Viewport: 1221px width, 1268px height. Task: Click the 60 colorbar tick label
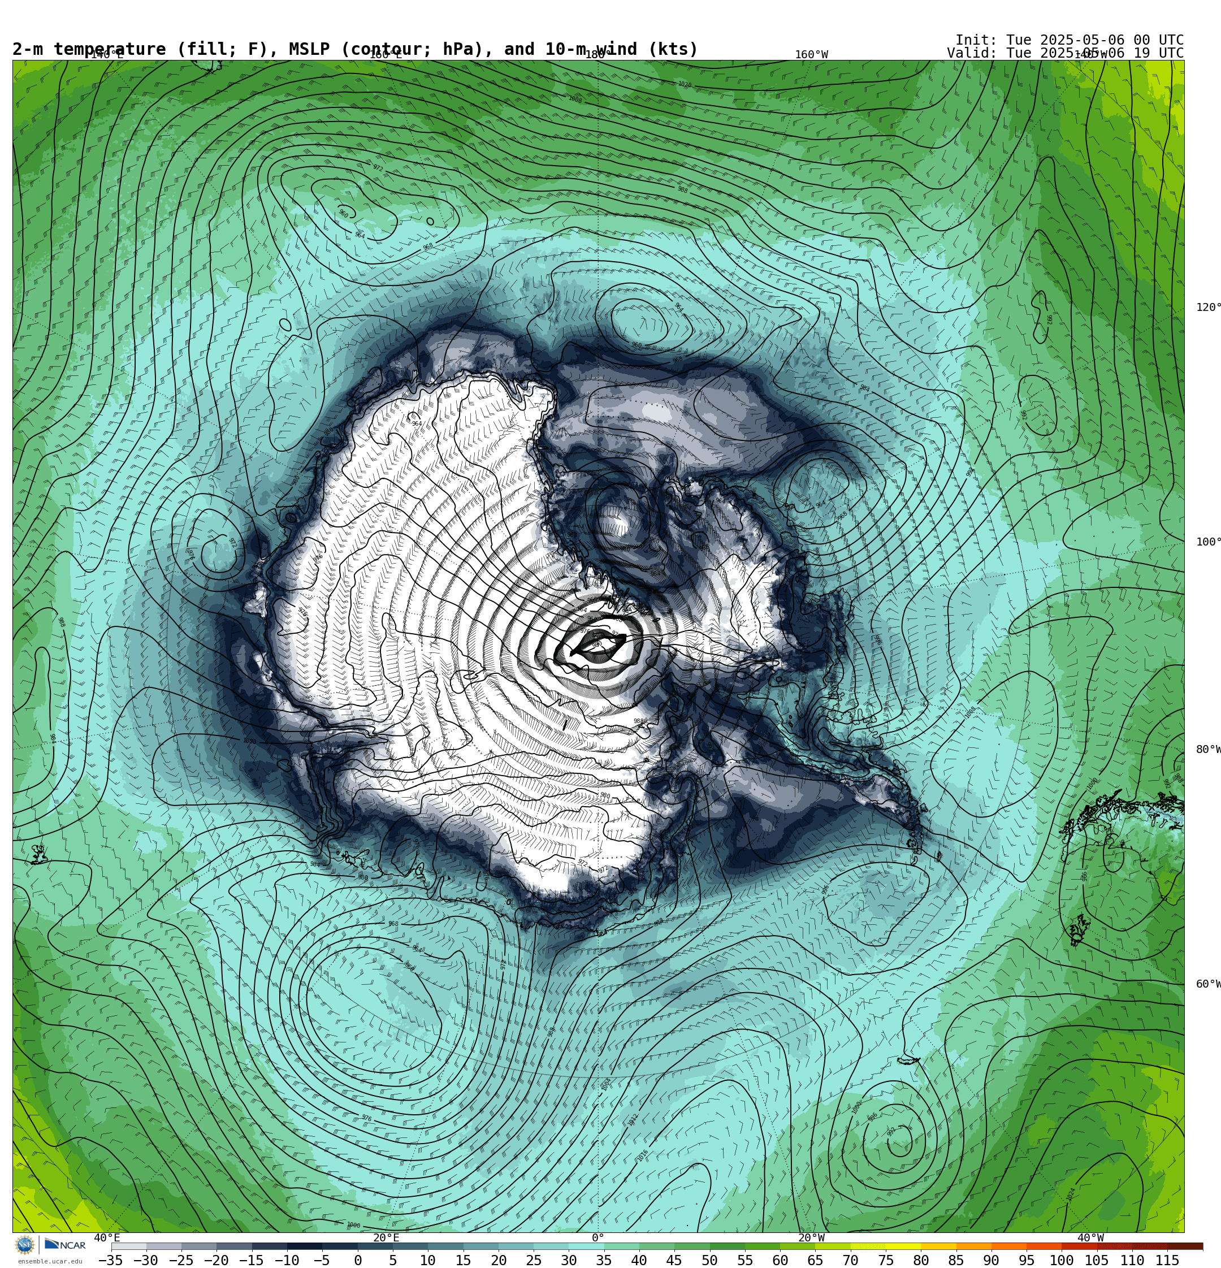[x=780, y=1260]
